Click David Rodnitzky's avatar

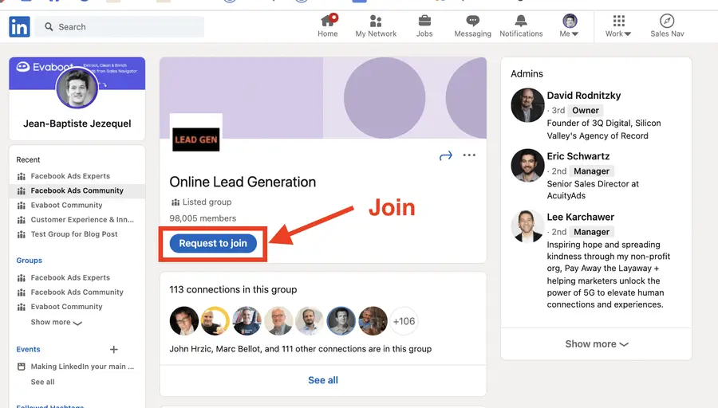(527, 106)
